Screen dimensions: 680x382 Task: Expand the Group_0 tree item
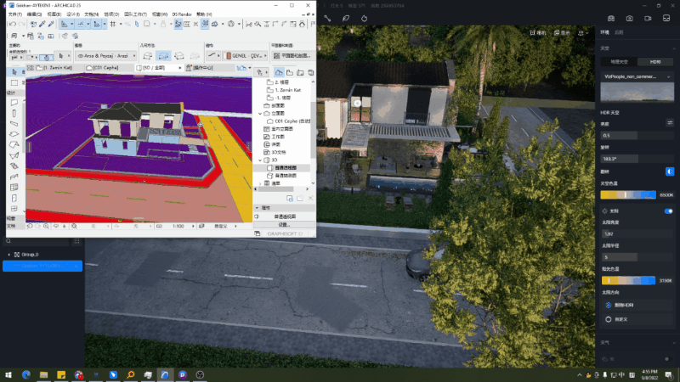[x=9, y=254]
